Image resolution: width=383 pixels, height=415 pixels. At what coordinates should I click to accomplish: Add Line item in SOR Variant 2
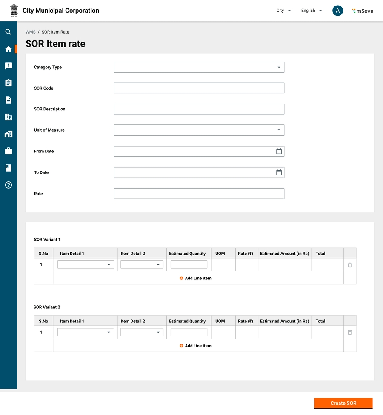tap(195, 346)
